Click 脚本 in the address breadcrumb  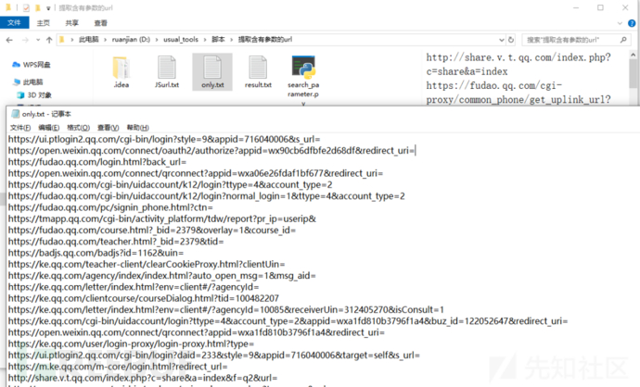[x=218, y=40]
